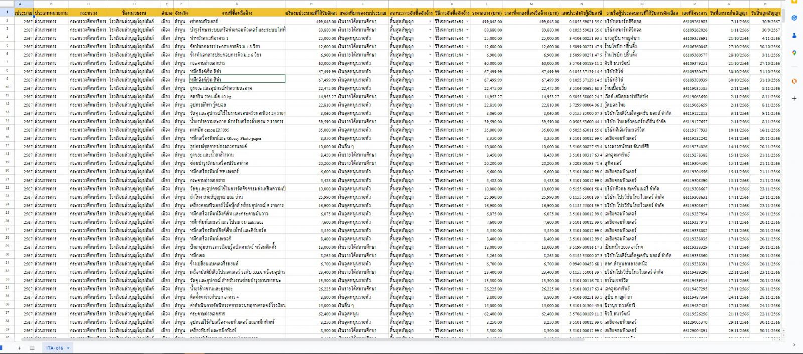The width and height of the screenshot is (803, 354).
Task: Switch to the ITA-o16 sheet tab
Action: [54, 348]
